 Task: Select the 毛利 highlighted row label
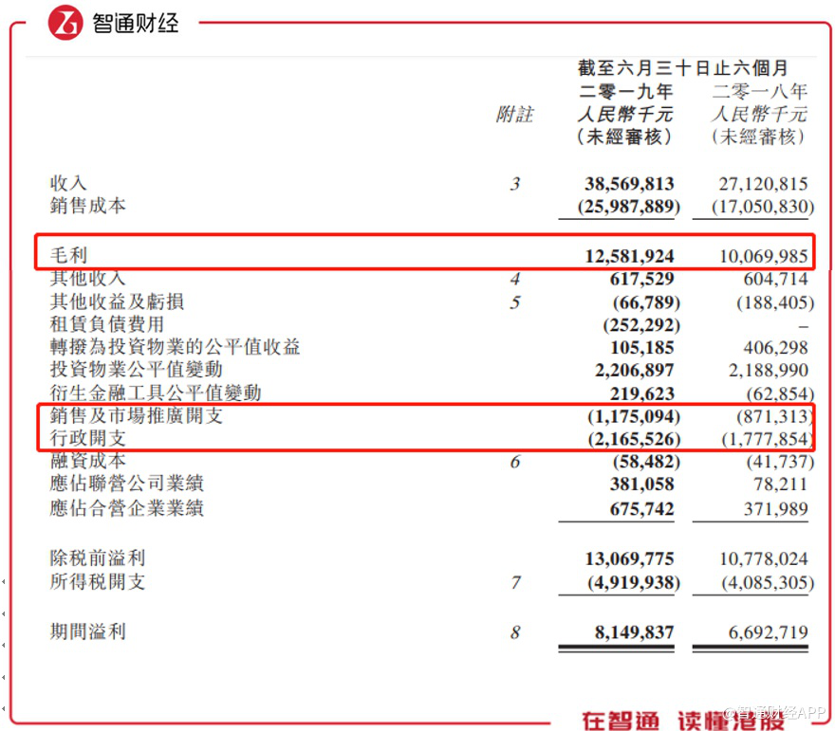(68, 255)
